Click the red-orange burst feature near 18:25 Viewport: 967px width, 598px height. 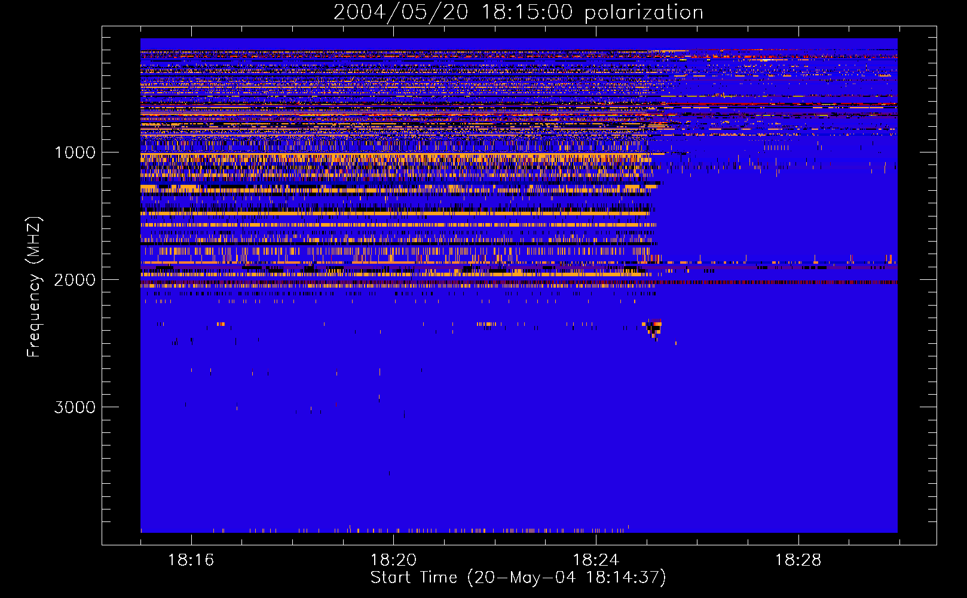(x=653, y=329)
